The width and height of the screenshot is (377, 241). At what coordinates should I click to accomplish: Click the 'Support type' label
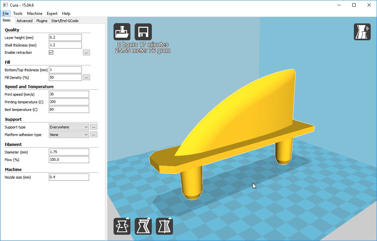pos(15,127)
